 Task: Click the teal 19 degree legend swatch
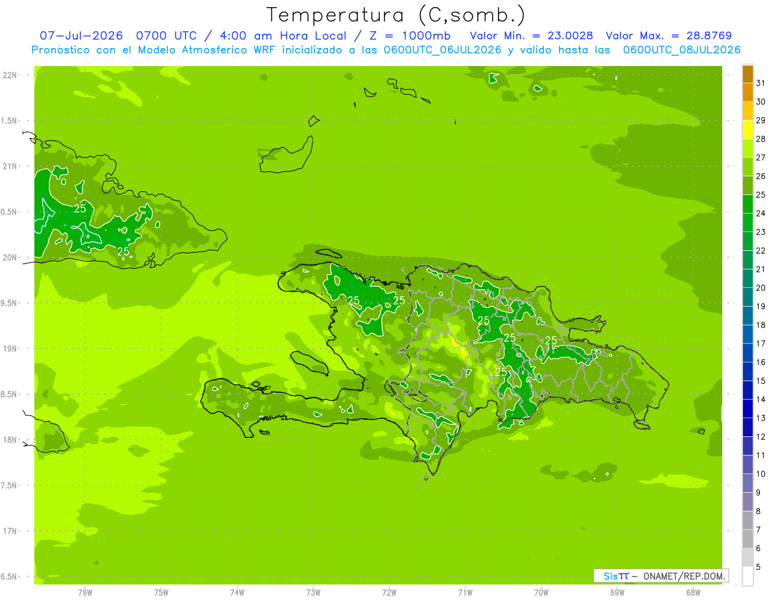pos(748,298)
